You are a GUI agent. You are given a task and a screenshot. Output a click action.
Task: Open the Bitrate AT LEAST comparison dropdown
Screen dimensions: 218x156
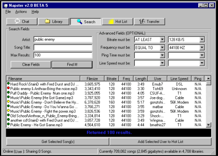click(x=162, y=40)
